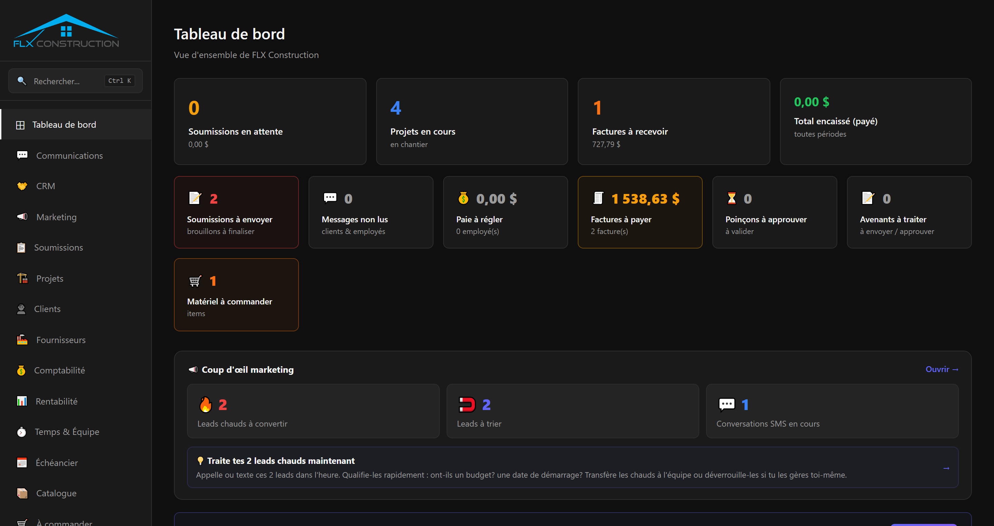Screen dimensions: 994x526
Task: Click the search magnifier icon
Action: point(22,81)
